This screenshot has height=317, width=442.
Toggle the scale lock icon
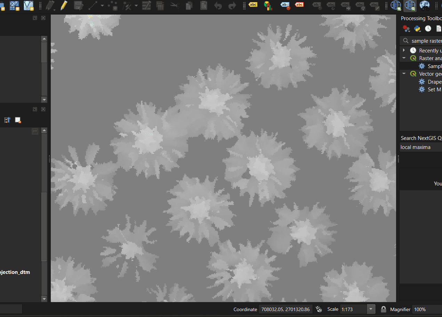[x=383, y=309]
